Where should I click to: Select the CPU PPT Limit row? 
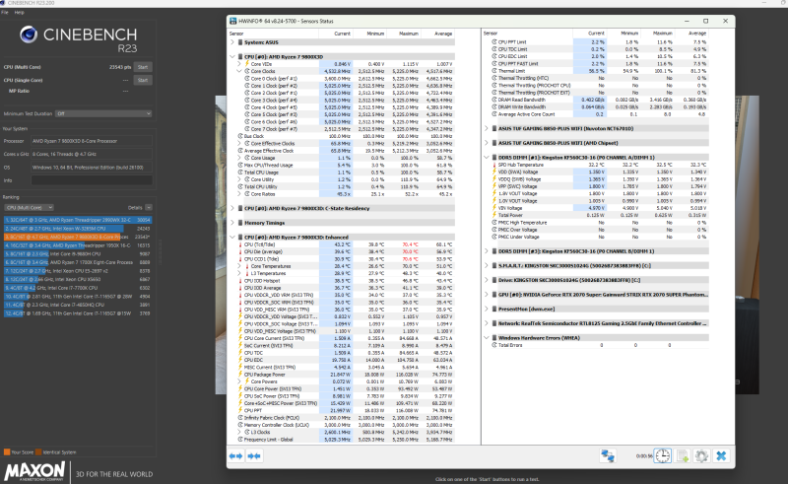(599, 42)
